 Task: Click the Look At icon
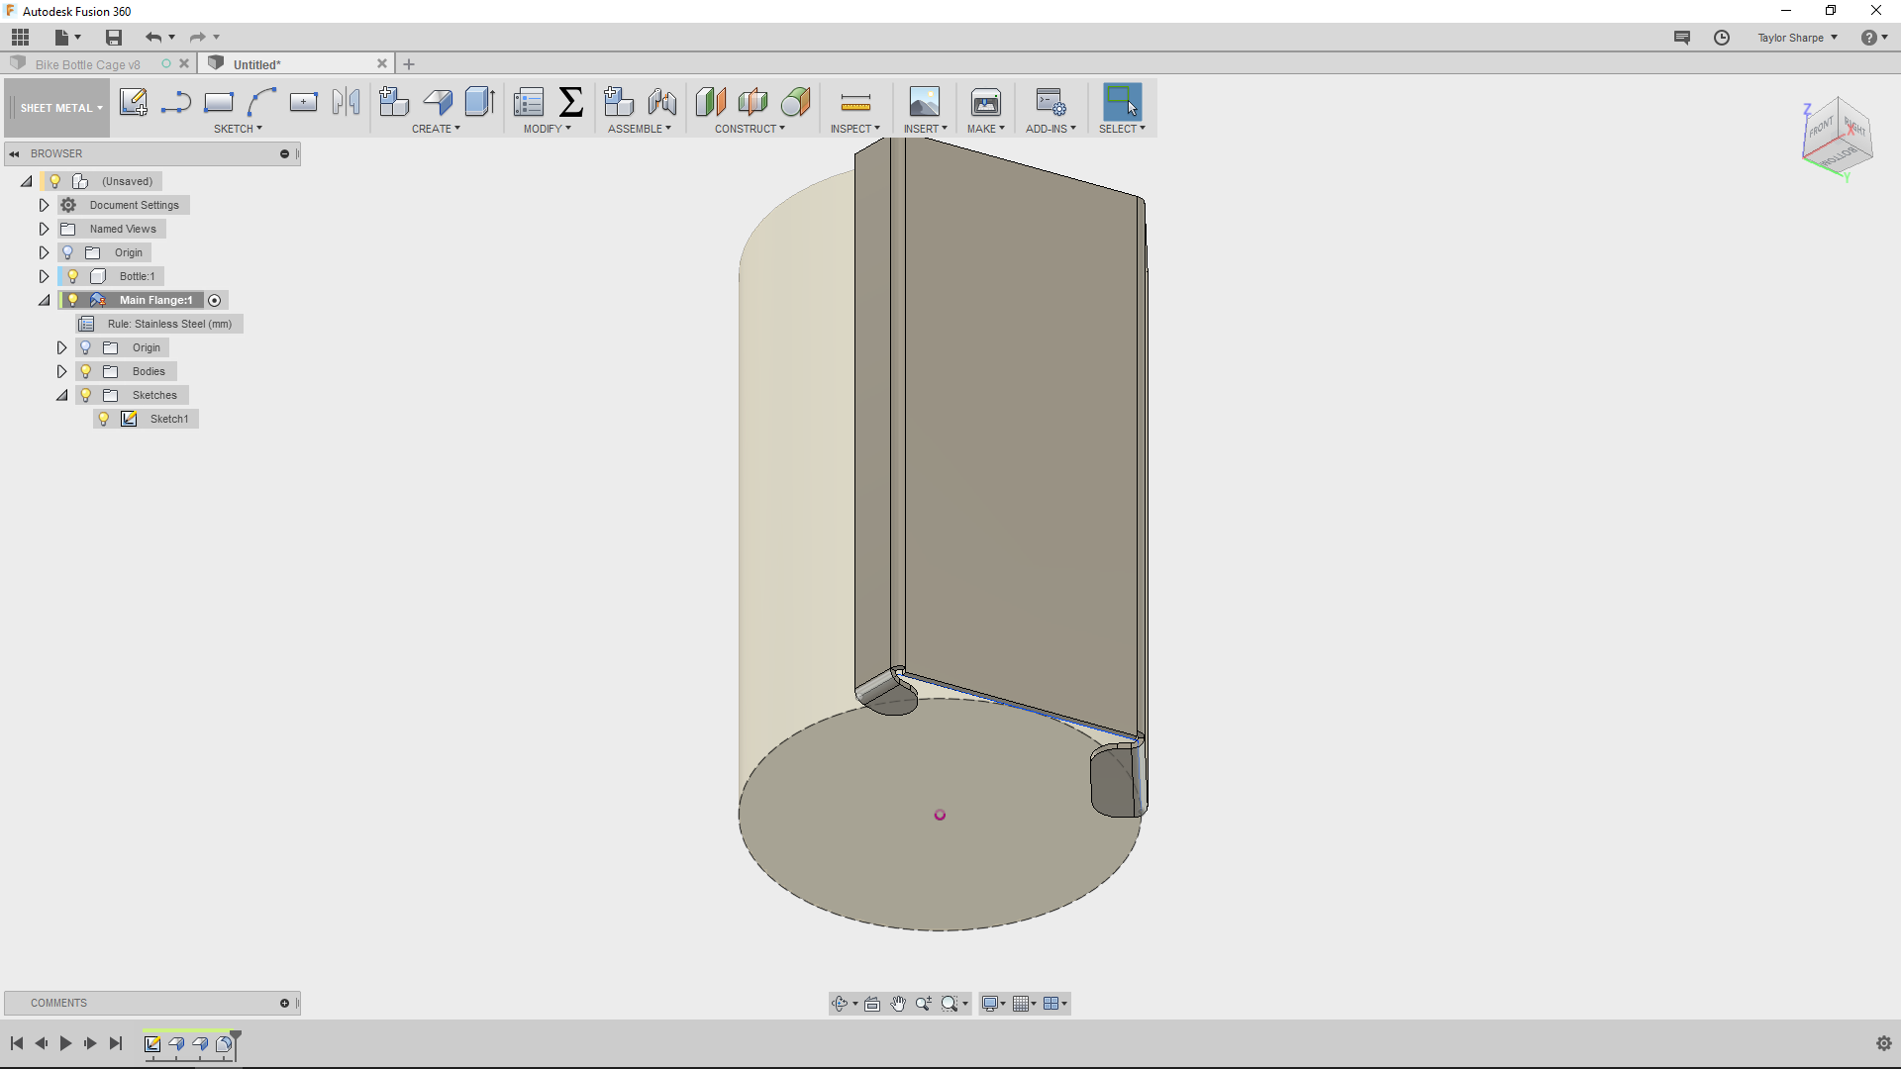pyautogui.click(x=872, y=1004)
